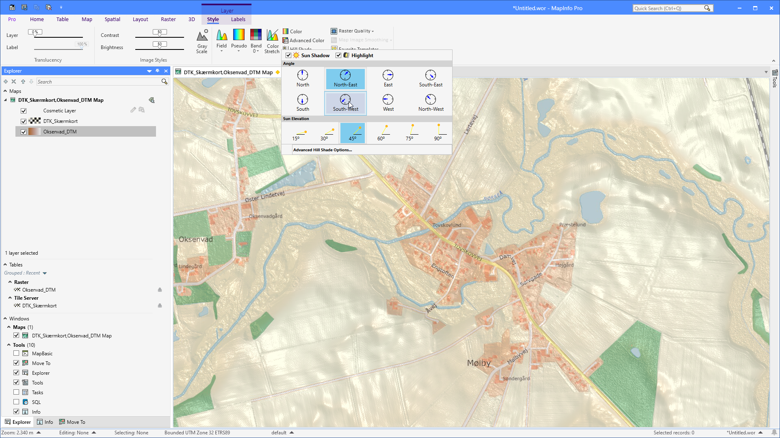Disable the Highlight checkbox

(x=339, y=55)
